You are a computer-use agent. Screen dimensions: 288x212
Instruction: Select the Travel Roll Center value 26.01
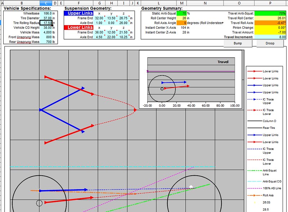[x=270, y=18]
